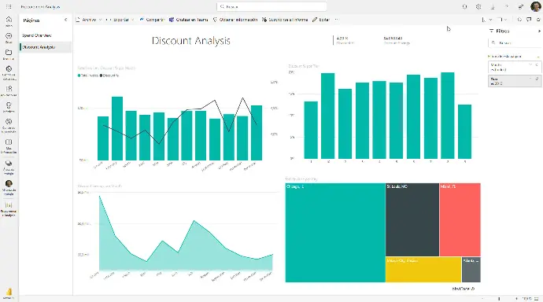Click the favorite star icon in toolbar
Viewport: 543px width, 302px height.
538,20
